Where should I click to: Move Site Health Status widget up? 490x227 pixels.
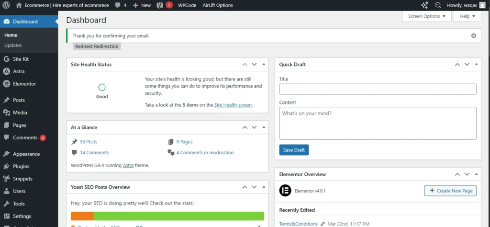point(245,64)
